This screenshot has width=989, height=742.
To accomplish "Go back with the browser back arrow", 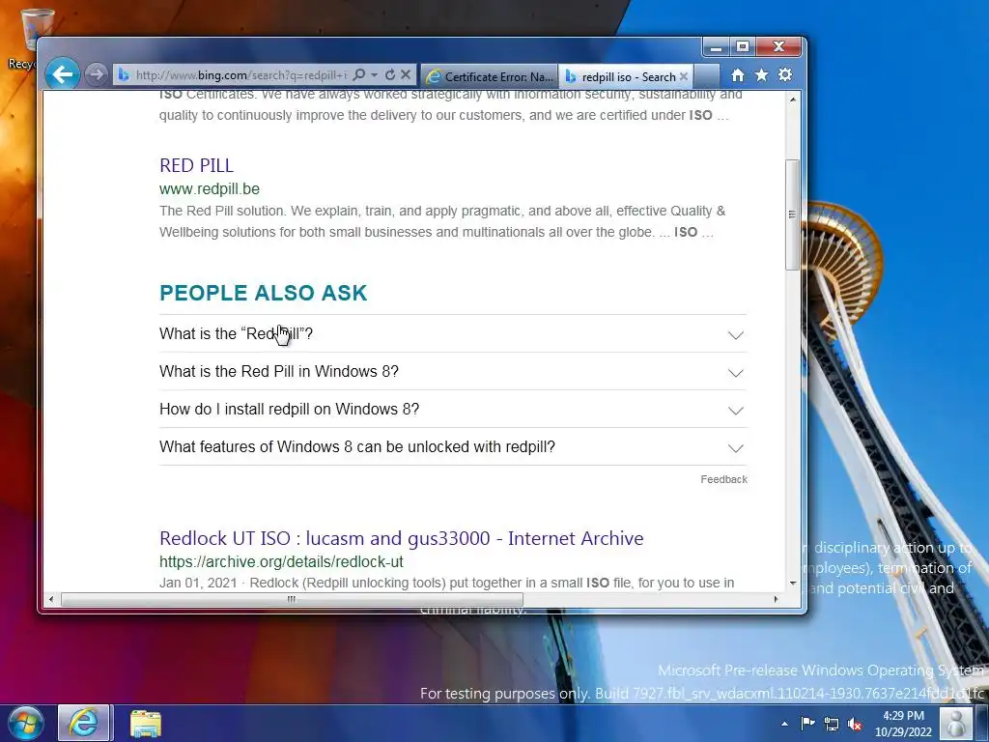I will click(x=63, y=74).
